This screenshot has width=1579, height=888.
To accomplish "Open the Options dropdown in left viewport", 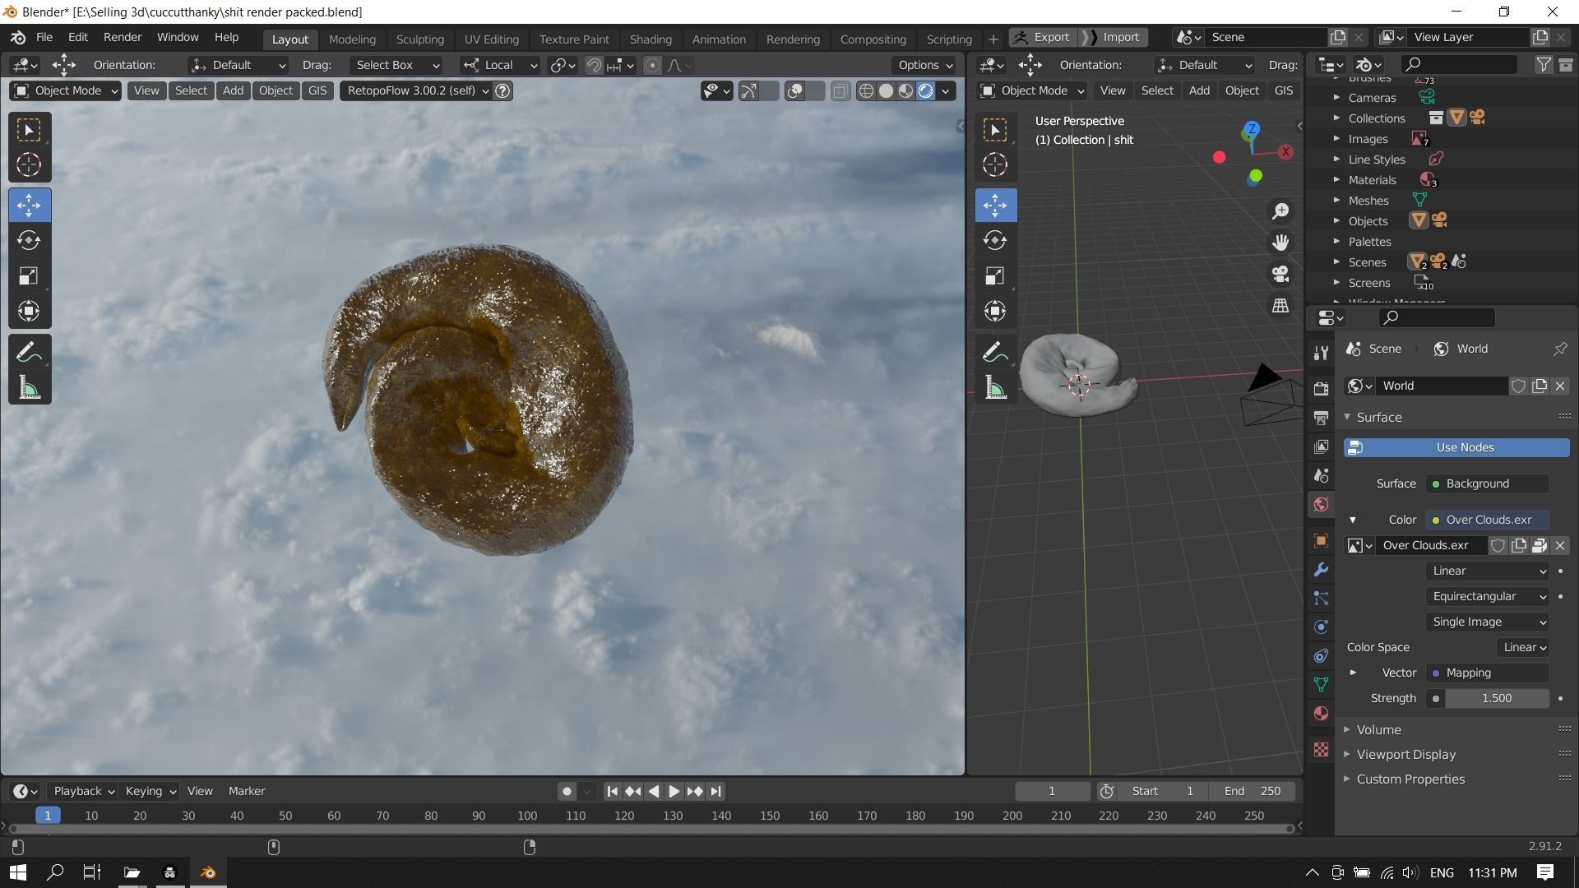I will 926,65.
